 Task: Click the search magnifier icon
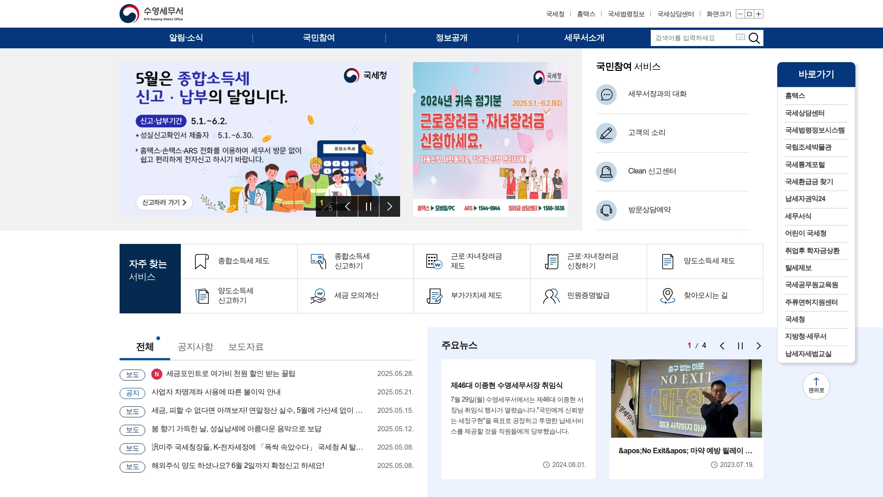click(754, 38)
